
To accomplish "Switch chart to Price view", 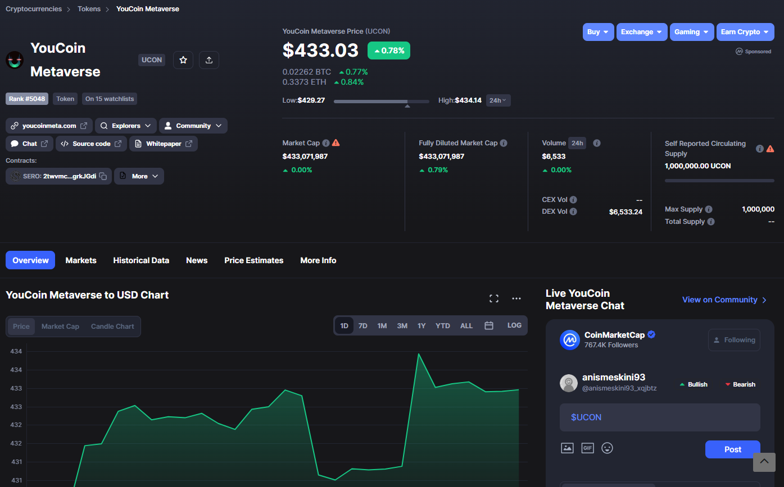I will 21,327.
